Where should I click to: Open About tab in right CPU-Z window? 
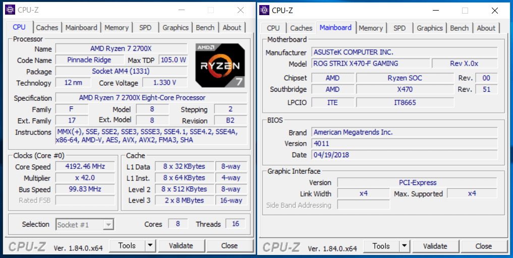[486, 28]
